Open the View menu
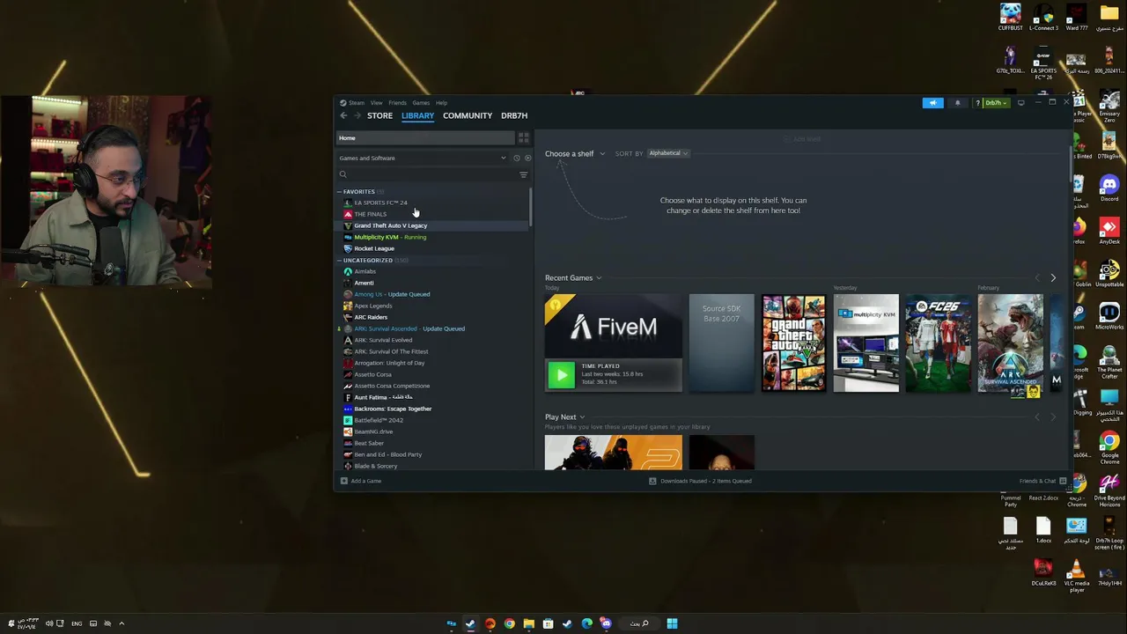Image resolution: width=1127 pixels, height=634 pixels. coord(376,103)
